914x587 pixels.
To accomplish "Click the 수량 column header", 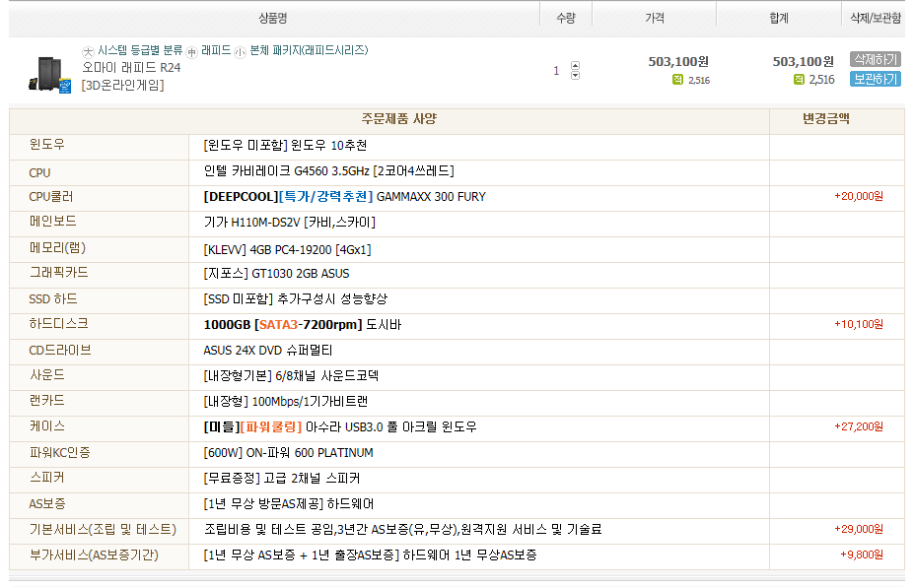I will (x=566, y=18).
